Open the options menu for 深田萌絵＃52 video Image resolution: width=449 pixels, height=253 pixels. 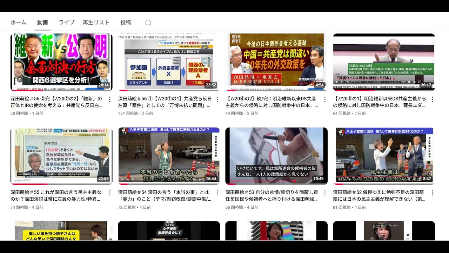pyautogui.click(x=432, y=193)
